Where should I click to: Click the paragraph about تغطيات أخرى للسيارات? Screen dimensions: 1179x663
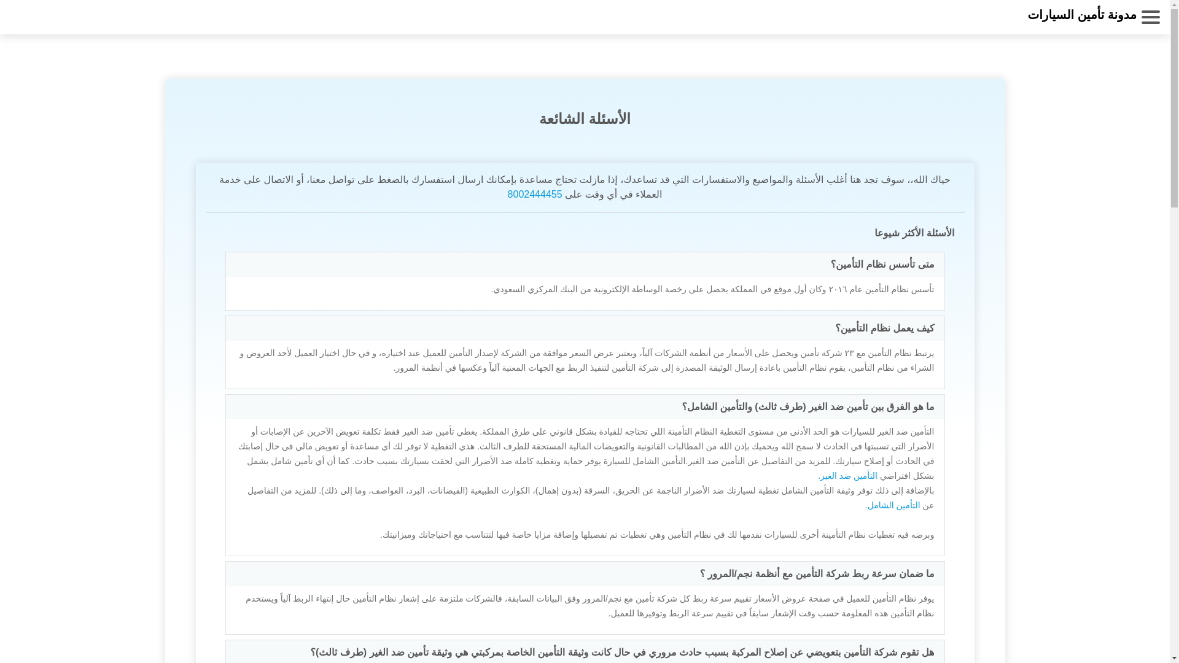tap(657, 535)
